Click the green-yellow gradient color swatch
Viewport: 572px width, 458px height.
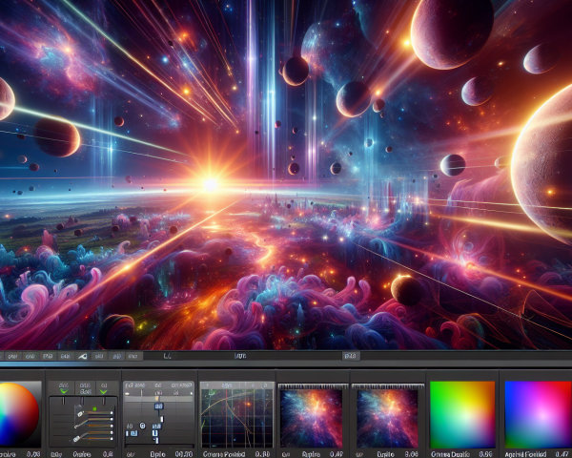click(x=462, y=413)
